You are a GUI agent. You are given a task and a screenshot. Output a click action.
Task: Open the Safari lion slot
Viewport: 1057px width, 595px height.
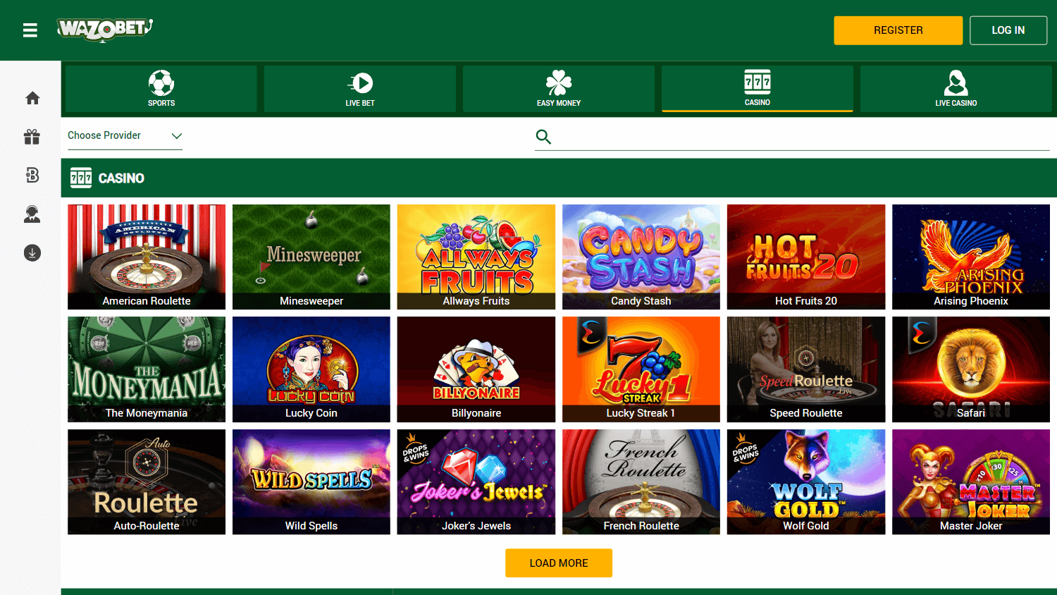tap(971, 369)
